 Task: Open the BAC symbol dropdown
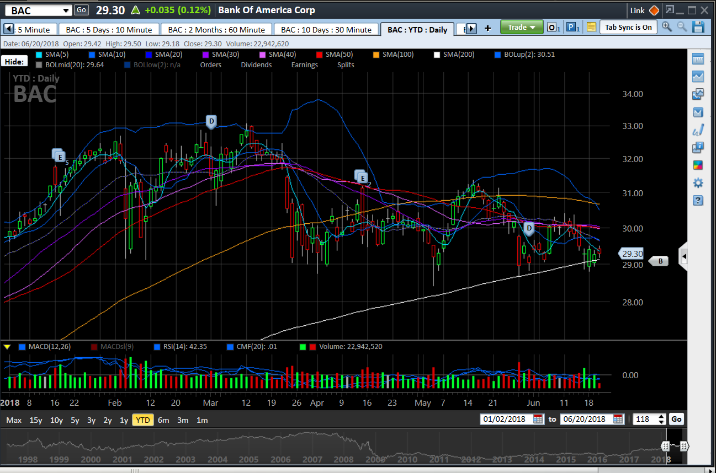point(66,10)
